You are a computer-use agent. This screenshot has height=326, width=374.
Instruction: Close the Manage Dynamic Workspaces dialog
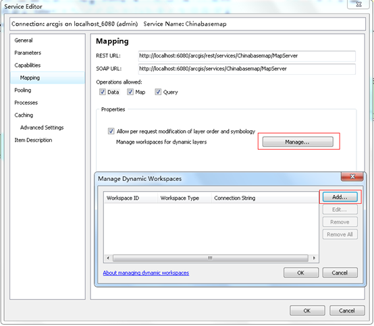point(352,176)
